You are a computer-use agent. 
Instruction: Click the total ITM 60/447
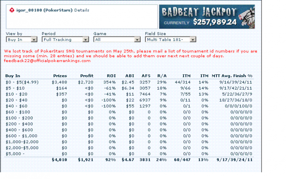(182, 160)
